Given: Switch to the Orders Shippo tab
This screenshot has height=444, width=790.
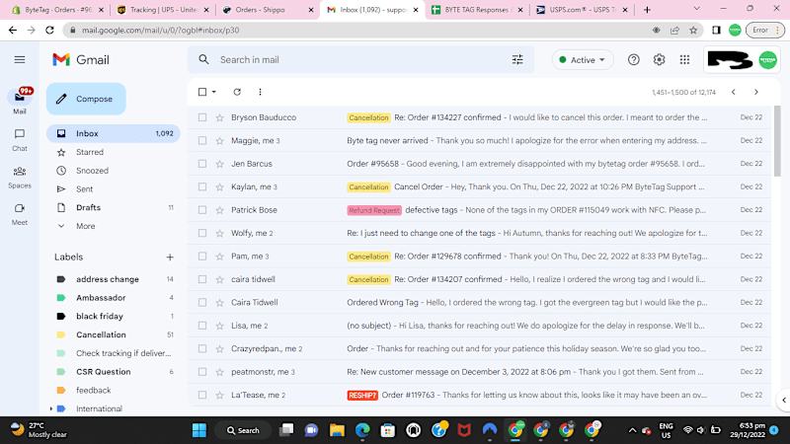Looking at the screenshot, I should 268,10.
